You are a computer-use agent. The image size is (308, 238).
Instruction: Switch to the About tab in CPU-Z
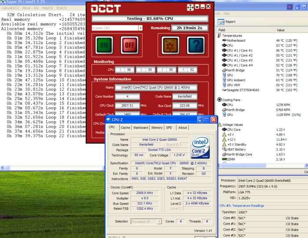pyautogui.click(x=183, y=128)
